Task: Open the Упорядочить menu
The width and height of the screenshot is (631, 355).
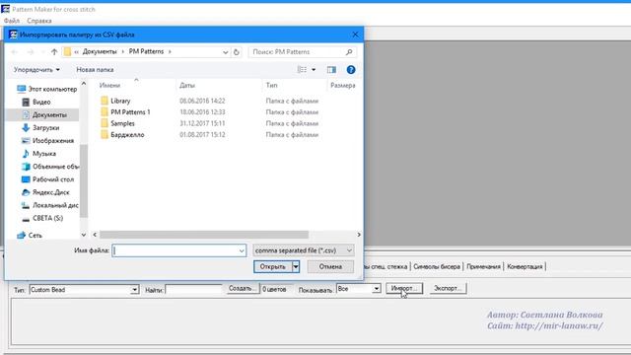Action: pos(36,70)
